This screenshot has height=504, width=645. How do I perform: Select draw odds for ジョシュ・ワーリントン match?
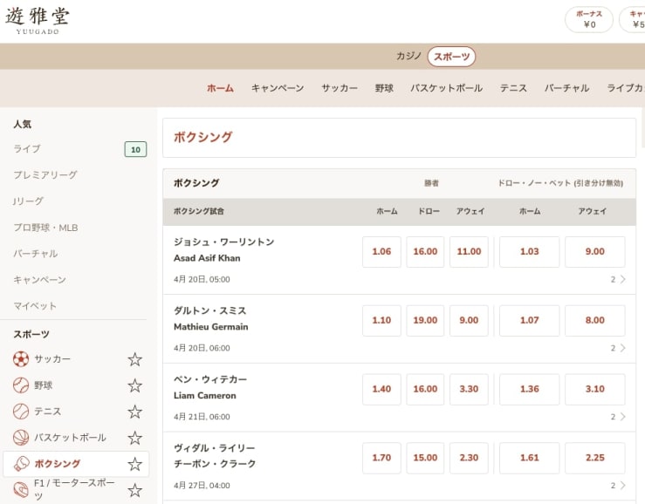pos(425,252)
